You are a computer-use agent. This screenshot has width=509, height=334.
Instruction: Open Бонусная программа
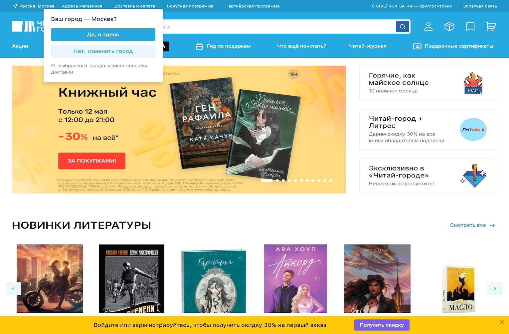coord(190,6)
